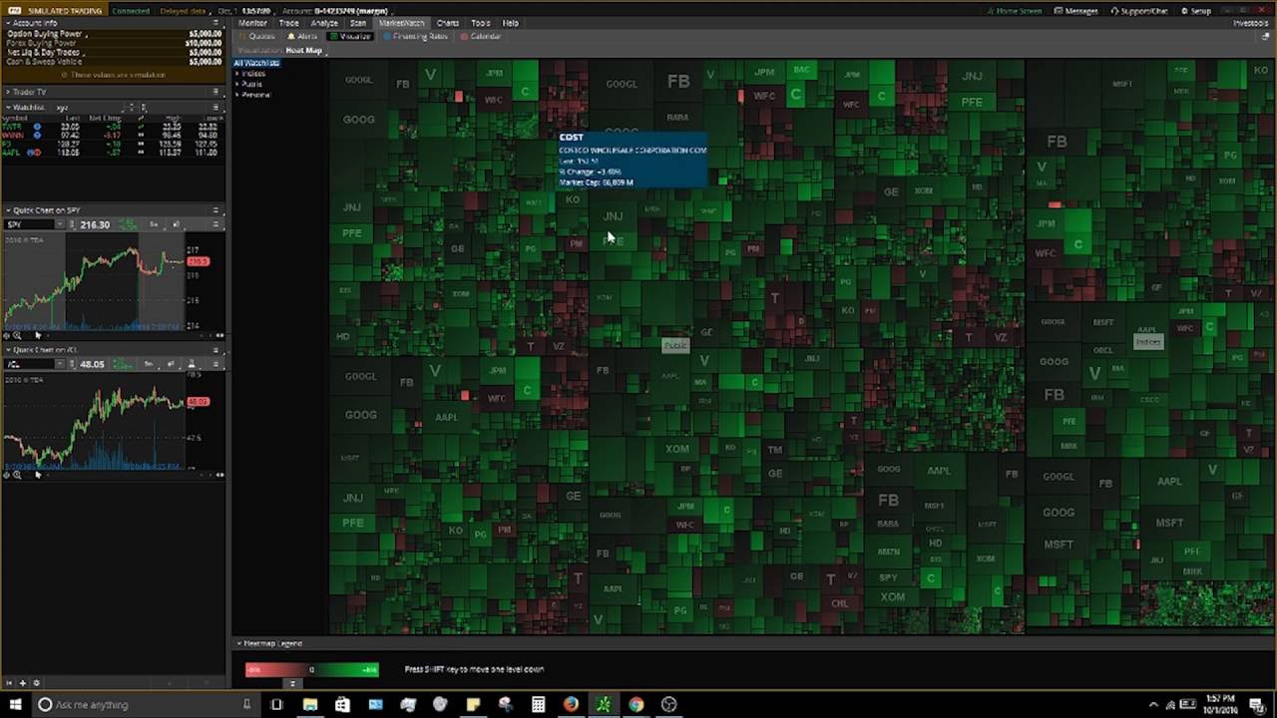Screen dimensions: 1277x718
Task: Open Home Screen link
Action: point(1015,11)
